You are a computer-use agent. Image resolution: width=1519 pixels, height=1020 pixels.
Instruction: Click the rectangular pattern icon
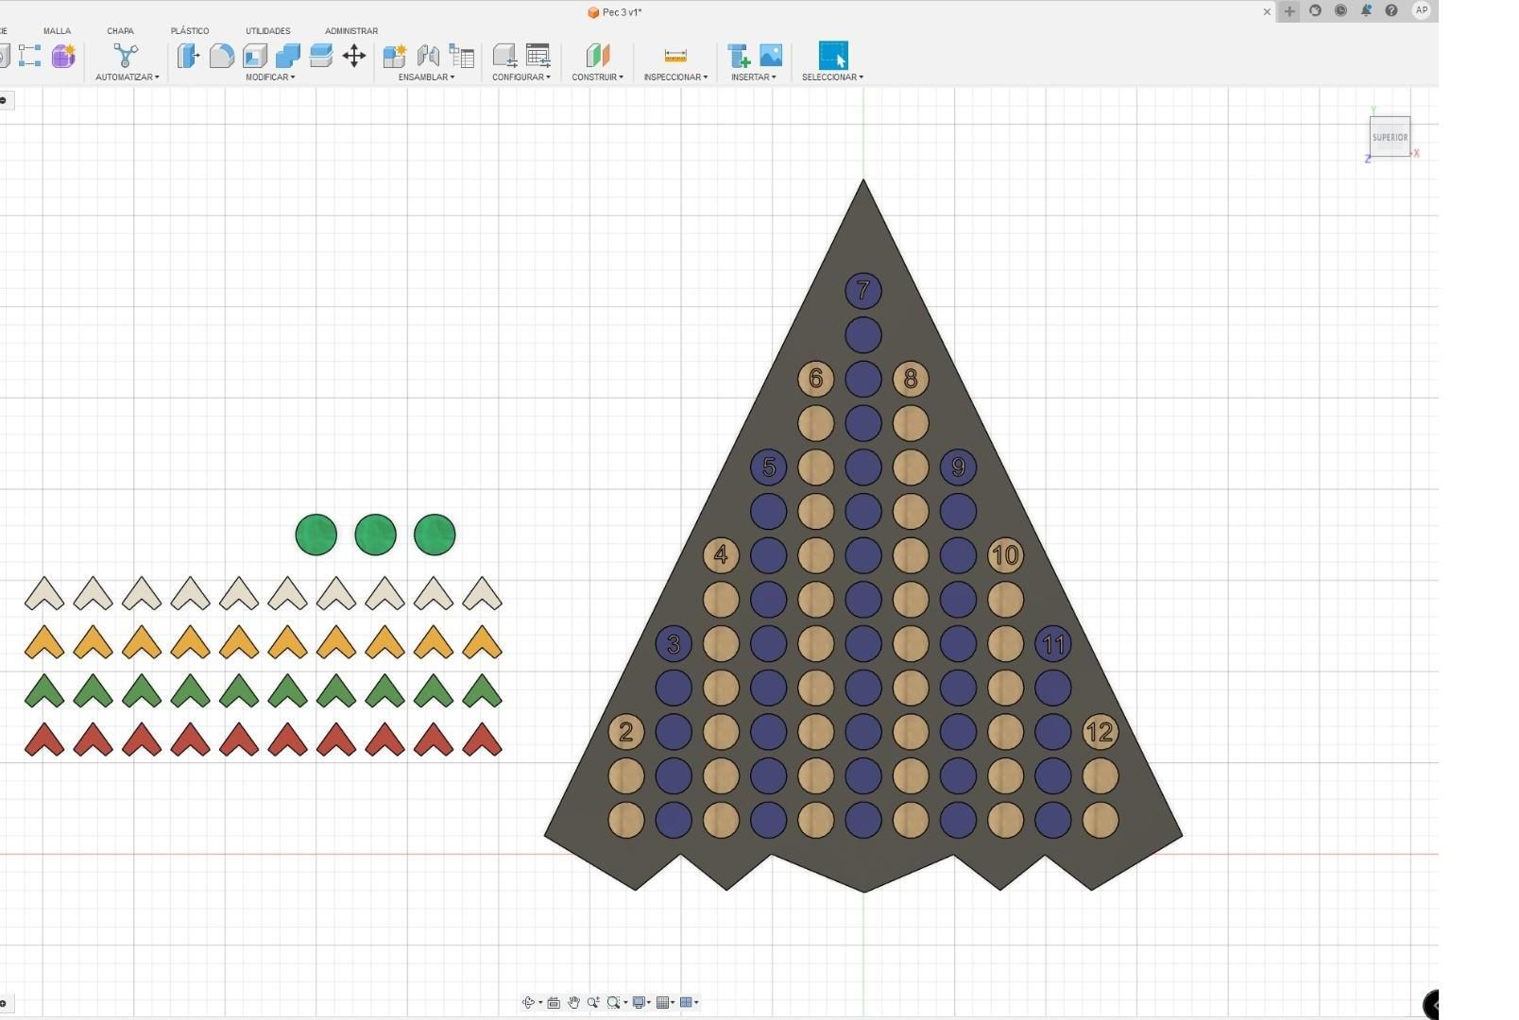(x=30, y=56)
